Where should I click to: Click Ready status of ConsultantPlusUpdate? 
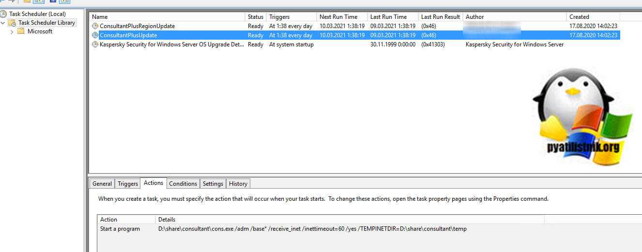point(256,35)
